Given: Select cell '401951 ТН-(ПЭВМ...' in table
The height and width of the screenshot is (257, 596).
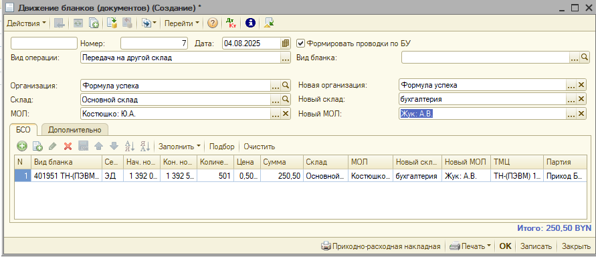Looking at the screenshot, I should (x=66, y=176).
